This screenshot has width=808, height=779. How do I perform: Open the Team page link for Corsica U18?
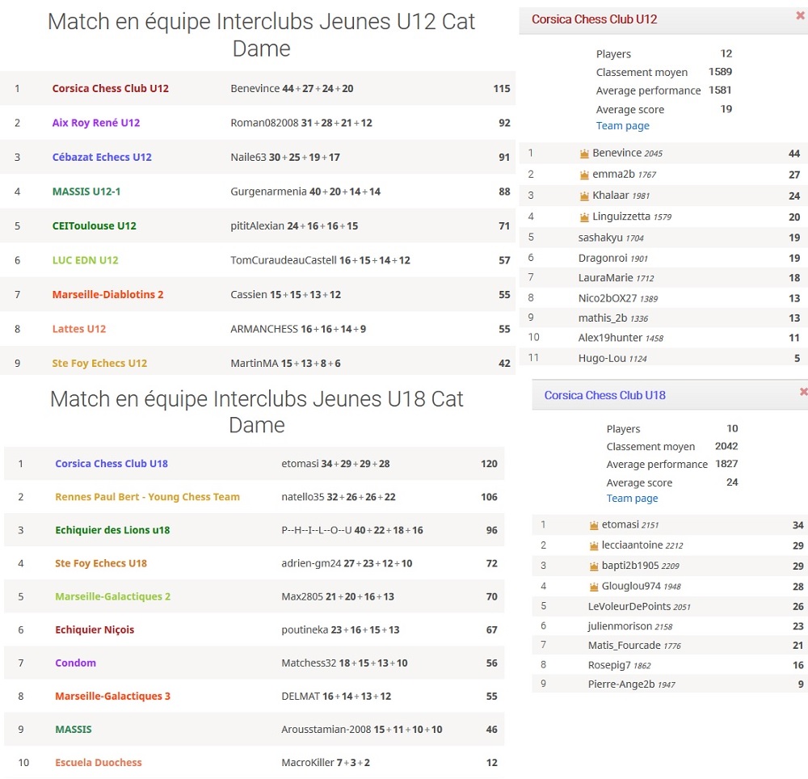tap(632, 499)
